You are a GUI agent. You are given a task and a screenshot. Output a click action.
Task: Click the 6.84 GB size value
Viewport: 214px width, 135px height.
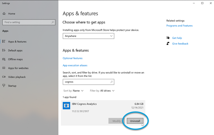[139, 104]
